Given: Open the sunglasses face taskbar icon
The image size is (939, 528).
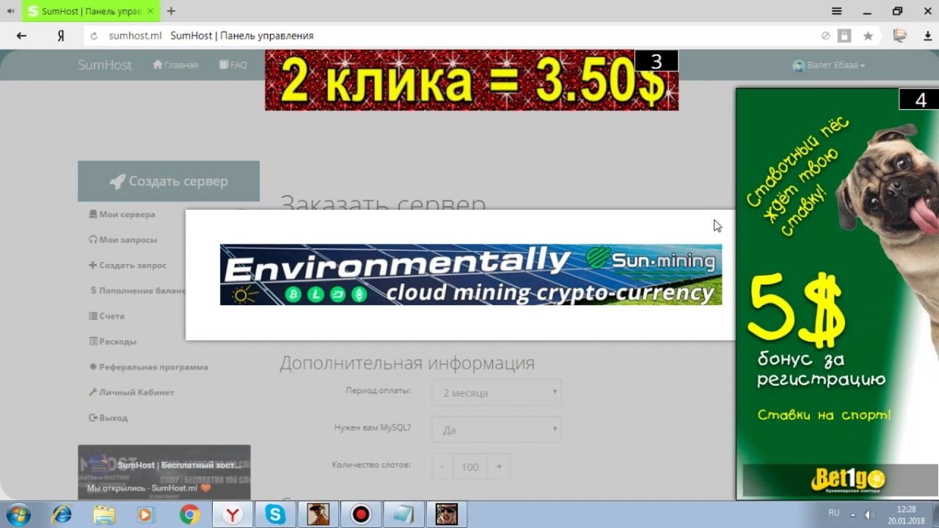Looking at the screenshot, I should point(446,514).
